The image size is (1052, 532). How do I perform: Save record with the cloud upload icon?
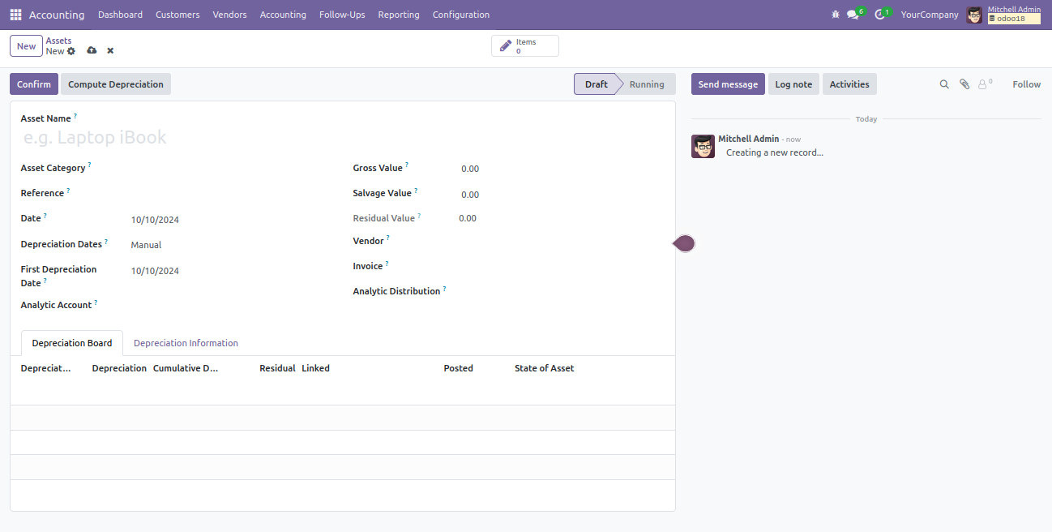92,51
